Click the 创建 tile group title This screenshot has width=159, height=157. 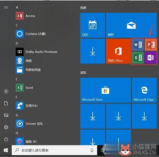[83, 8]
